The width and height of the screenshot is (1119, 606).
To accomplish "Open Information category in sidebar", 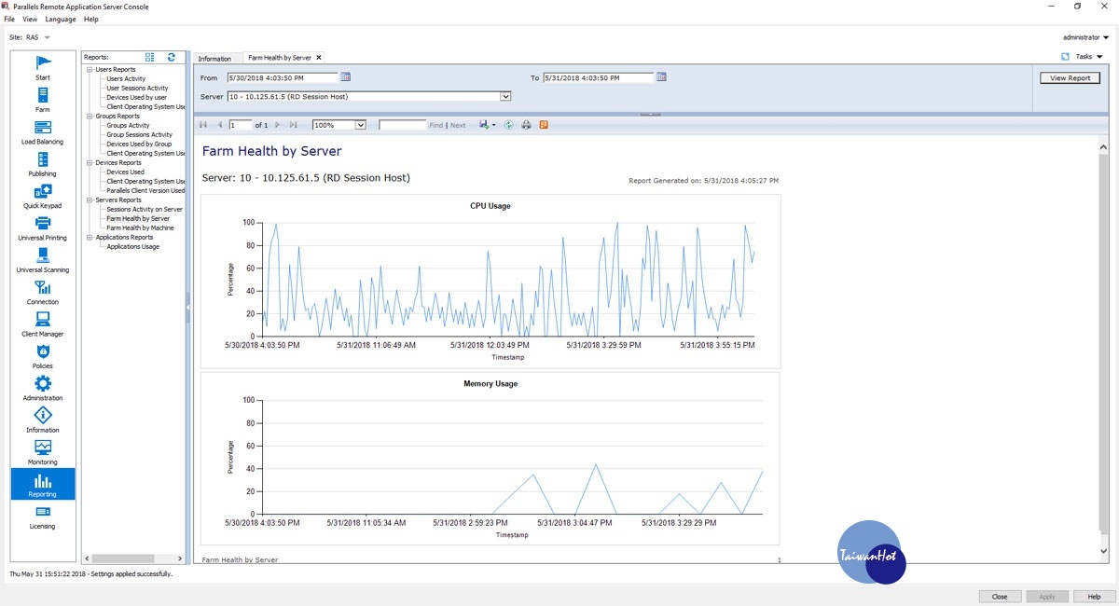I will click(x=43, y=420).
